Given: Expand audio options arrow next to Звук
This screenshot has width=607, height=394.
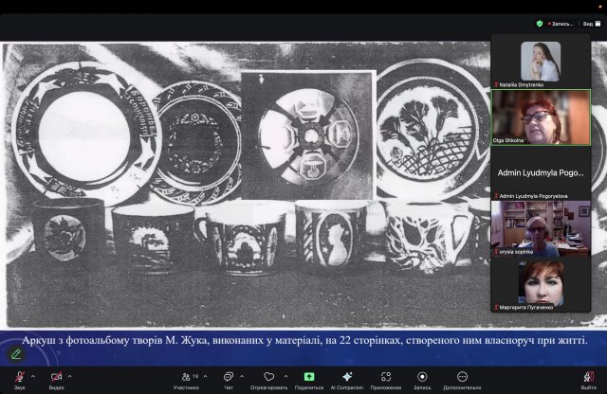Looking at the screenshot, I should tap(32, 376).
